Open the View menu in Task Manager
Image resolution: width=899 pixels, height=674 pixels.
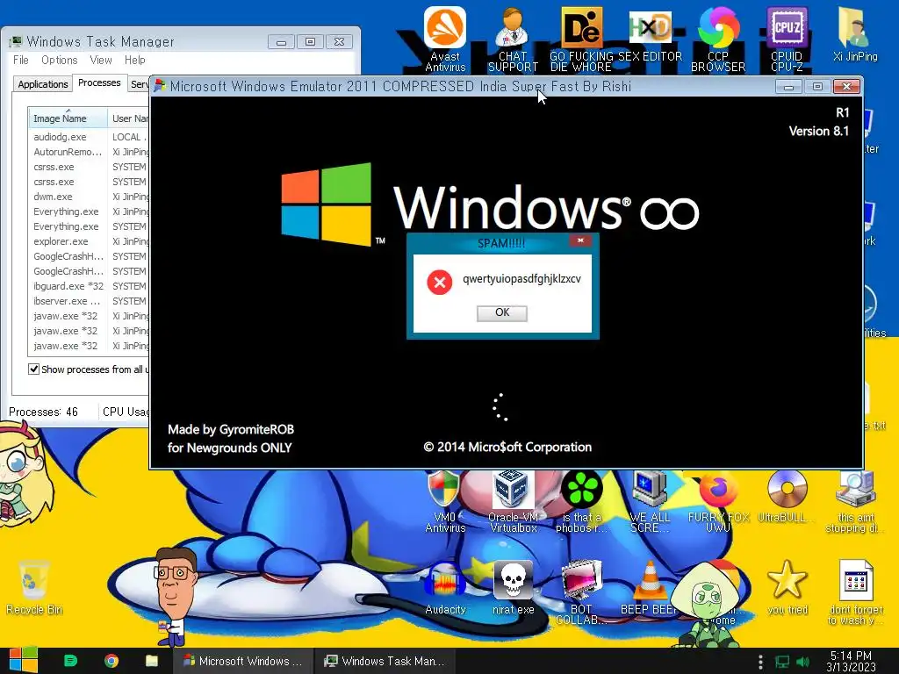tap(101, 60)
